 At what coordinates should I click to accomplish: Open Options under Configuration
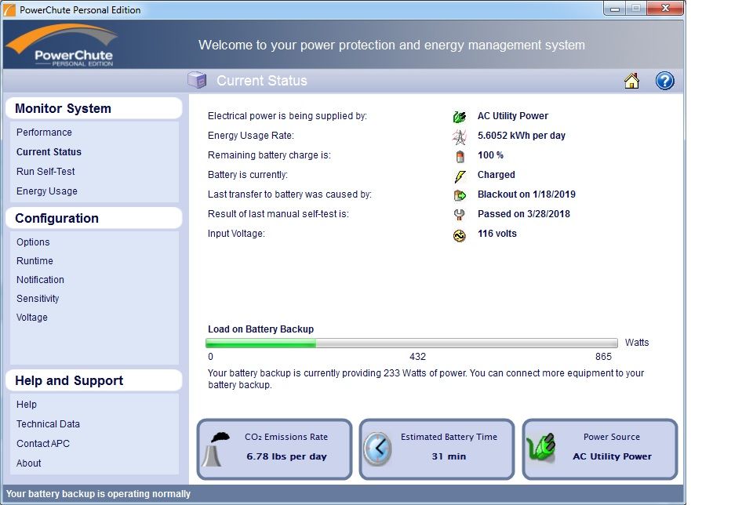33,242
